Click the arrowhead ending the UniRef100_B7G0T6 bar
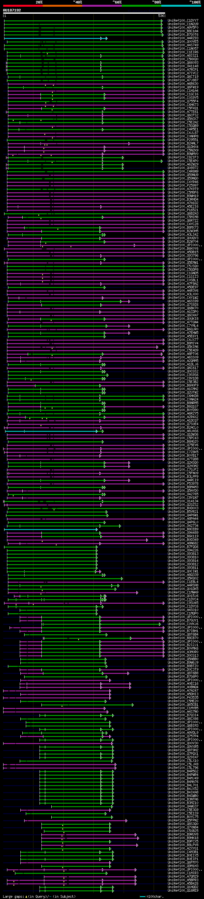 [x=163, y=35]
